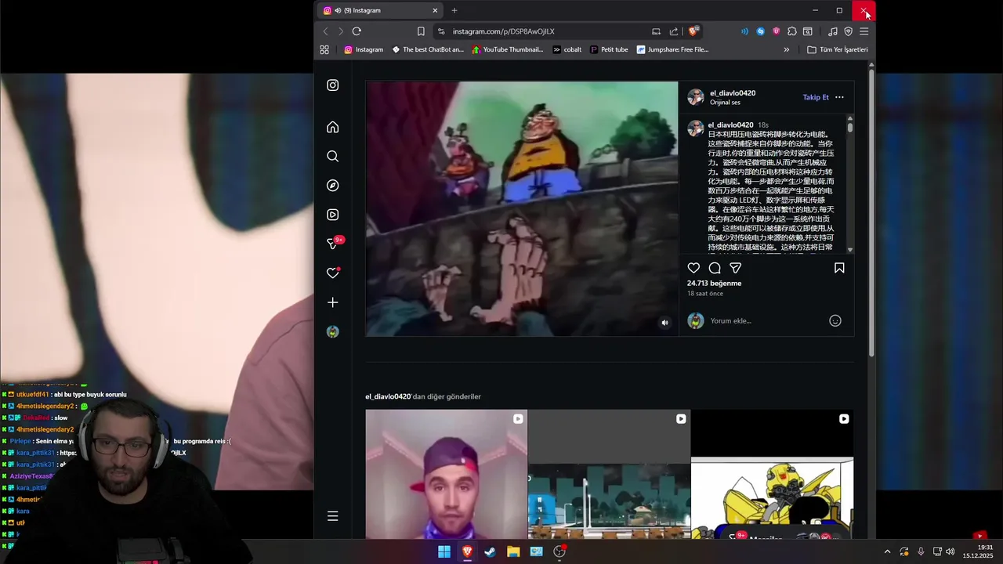Open 'The best ChatBot an...' bookmark
This screenshot has width=1003, height=564.
pyautogui.click(x=428, y=49)
